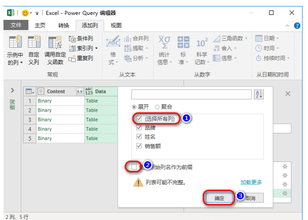Click the Excel logo in title bar
308x220 pixels.
pyautogui.click(x=10, y=13)
